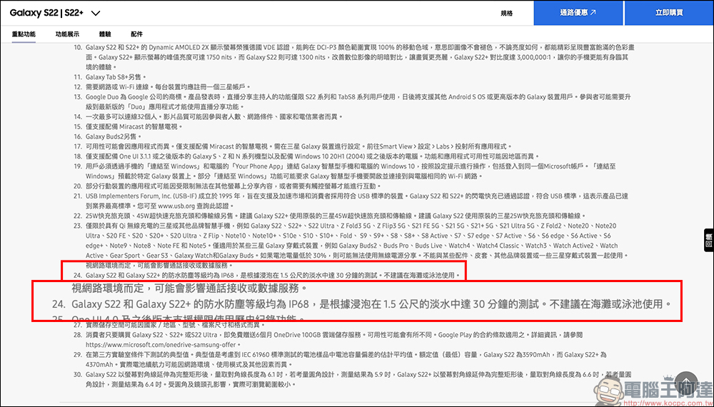Open the 規格 specs link
The width and height of the screenshot is (714, 407).
[507, 13]
